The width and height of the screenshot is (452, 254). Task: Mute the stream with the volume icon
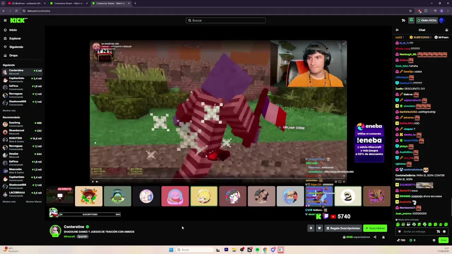pos(97,182)
